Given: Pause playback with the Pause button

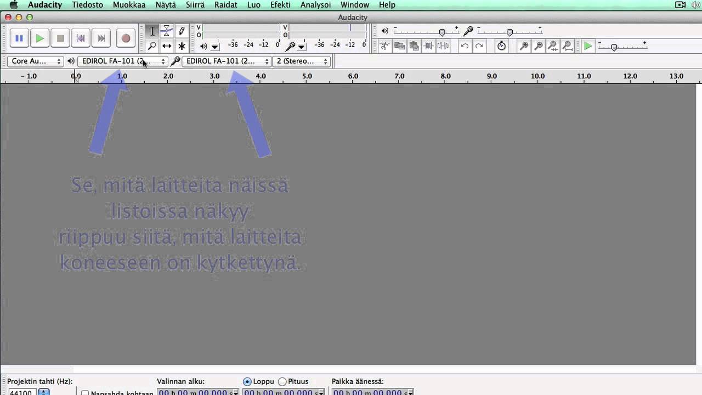Looking at the screenshot, I should click(19, 38).
